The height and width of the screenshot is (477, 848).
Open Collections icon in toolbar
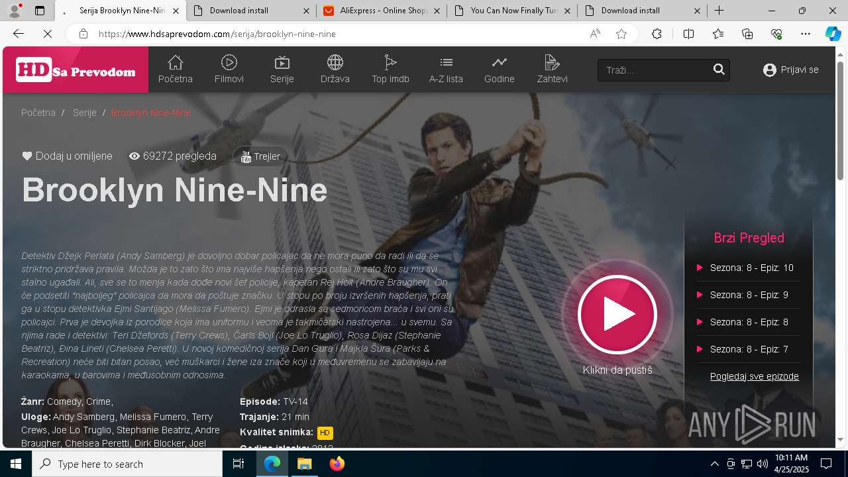tap(747, 34)
